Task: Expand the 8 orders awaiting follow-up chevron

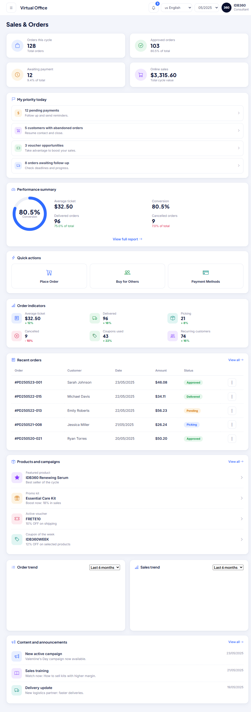Action: (239, 166)
